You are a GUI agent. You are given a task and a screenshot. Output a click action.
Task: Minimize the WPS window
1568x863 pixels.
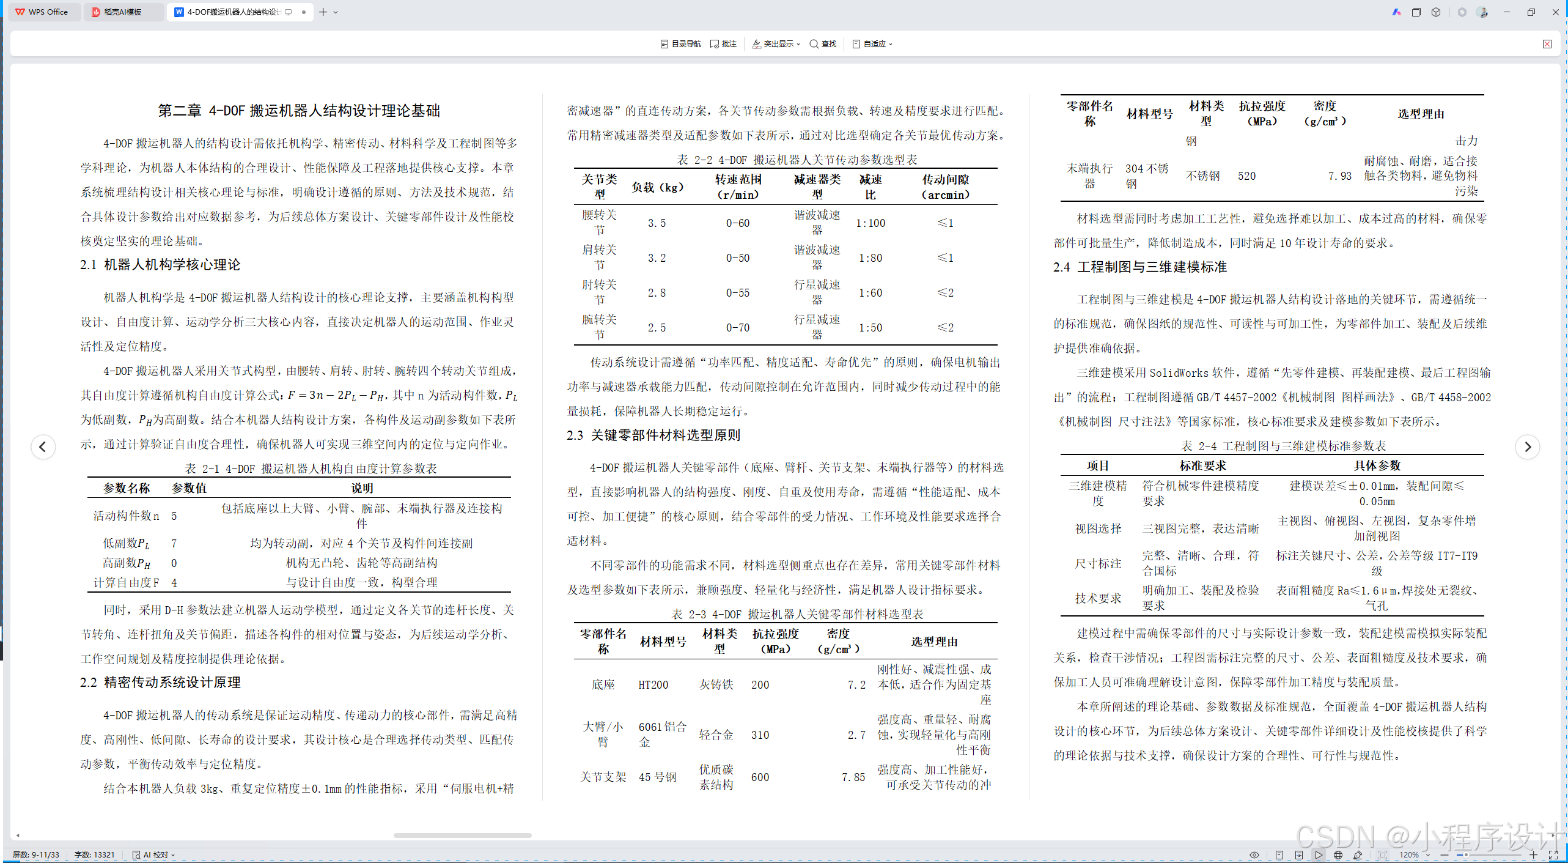coord(1506,12)
